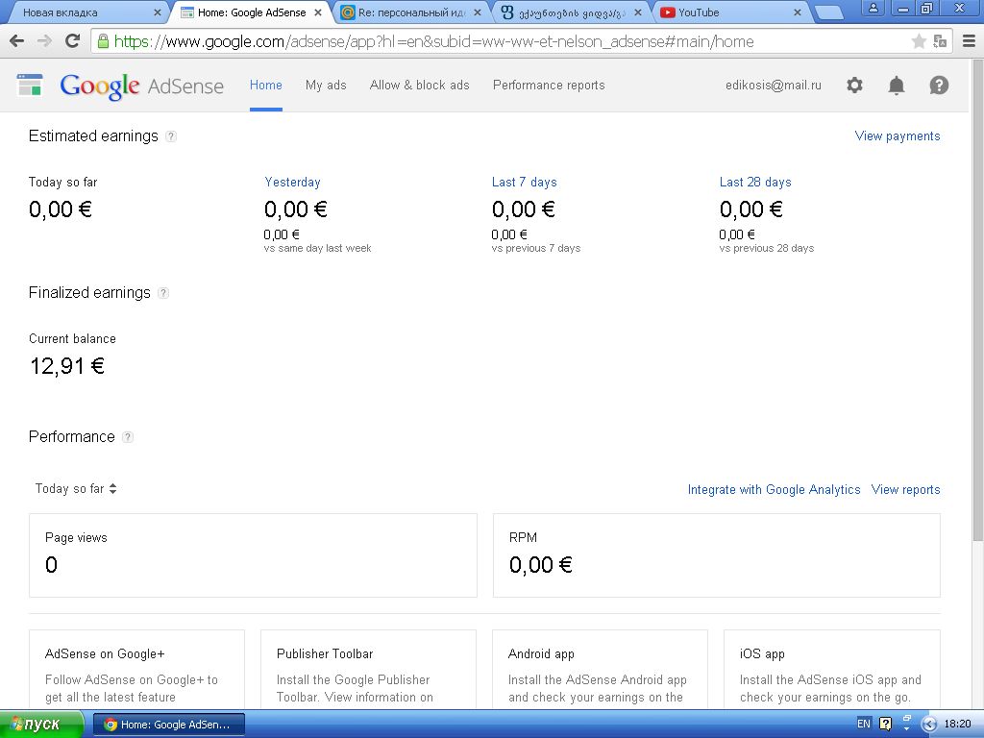Viewport: 984px width, 738px height.
Task: Click the browser forward arrow
Action: tap(44, 41)
